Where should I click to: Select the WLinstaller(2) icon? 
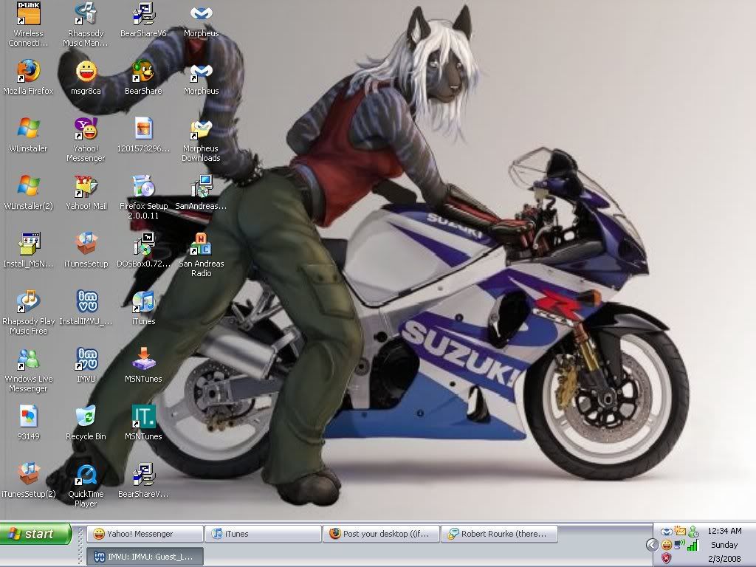click(x=29, y=193)
